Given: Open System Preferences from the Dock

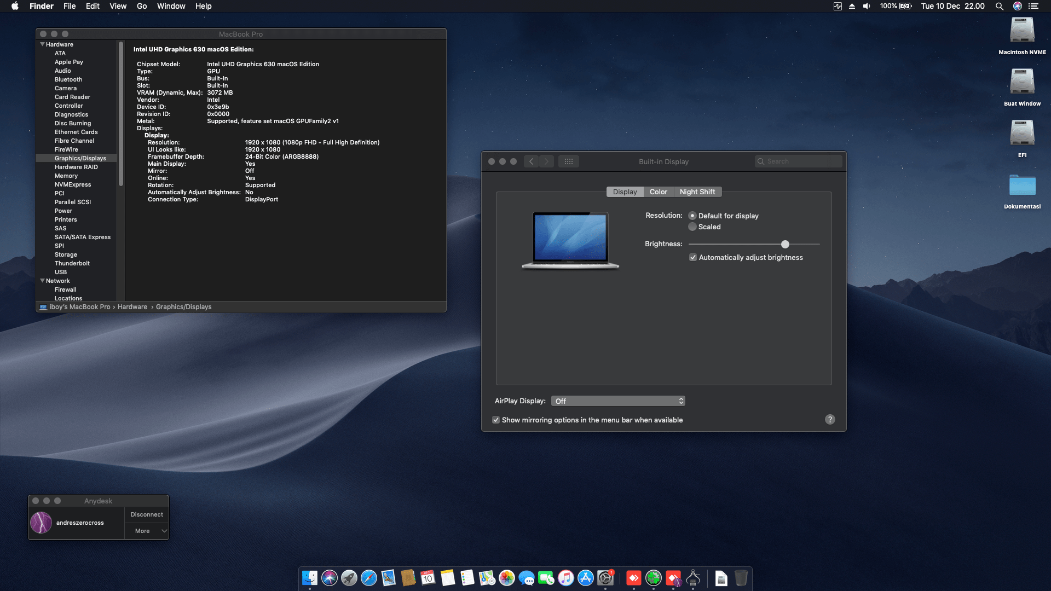Looking at the screenshot, I should pyautogui.click(x=606, y=579).
